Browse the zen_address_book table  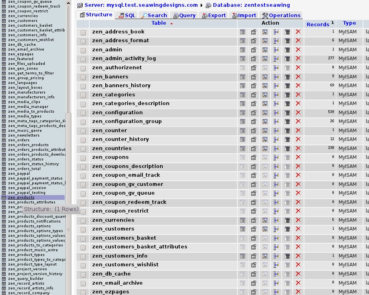coord(243,32)
